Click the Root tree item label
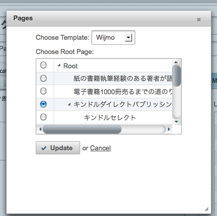Screen dimensions: 217x216 70,66
